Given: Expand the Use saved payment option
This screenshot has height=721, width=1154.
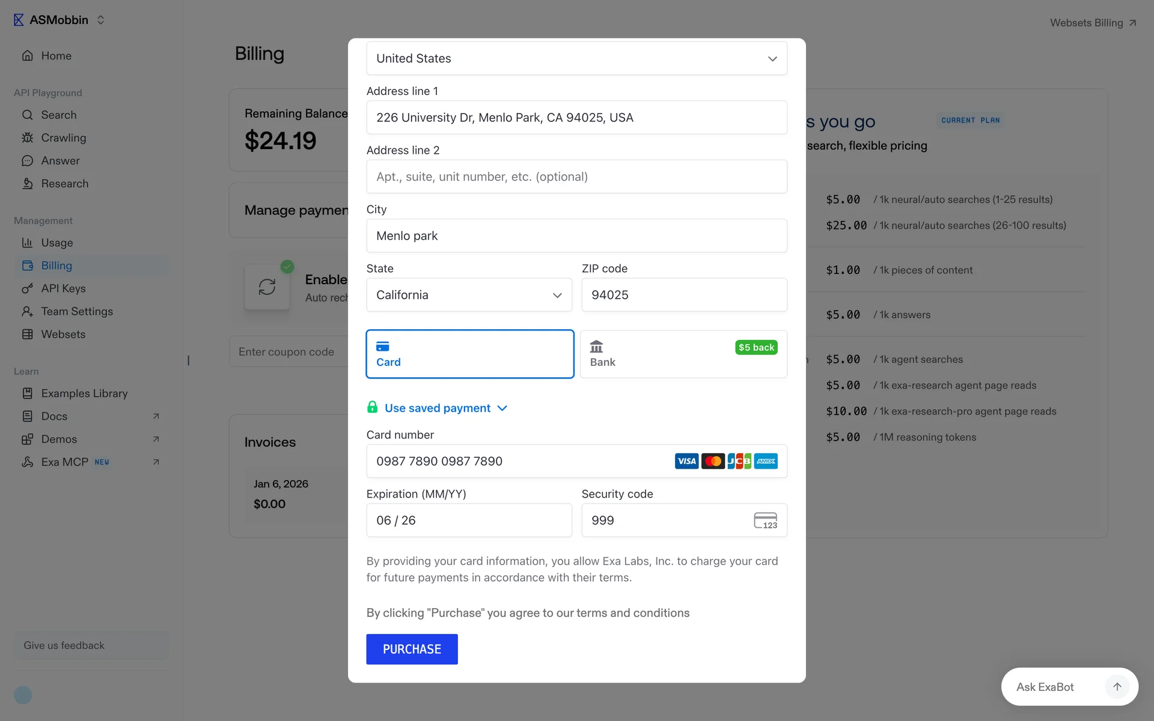Looking at the screenshot, I should point(438,408).
